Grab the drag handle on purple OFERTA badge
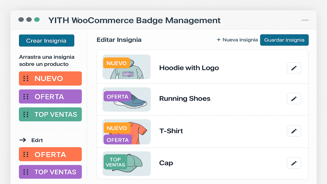The image size is (327, 184). [26, 97]
